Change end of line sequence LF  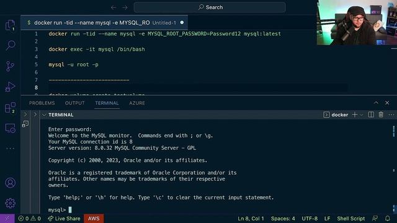(x=328, y=219)
